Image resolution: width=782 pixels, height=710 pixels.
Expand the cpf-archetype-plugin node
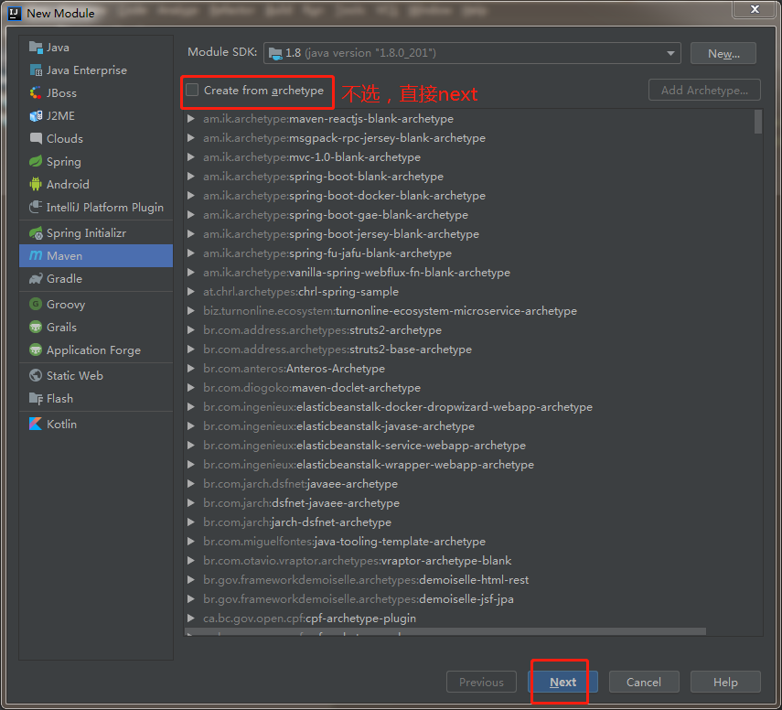pos(190,618)
